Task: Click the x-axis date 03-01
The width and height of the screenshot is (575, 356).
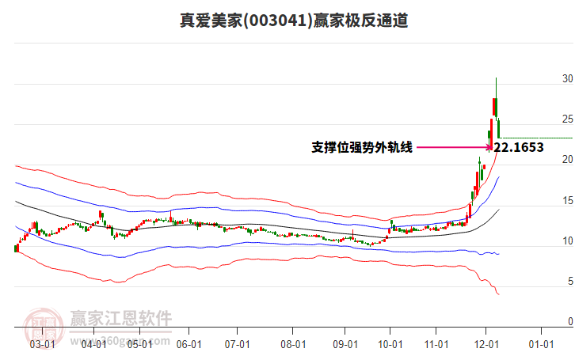Action: tap(43, 344)
